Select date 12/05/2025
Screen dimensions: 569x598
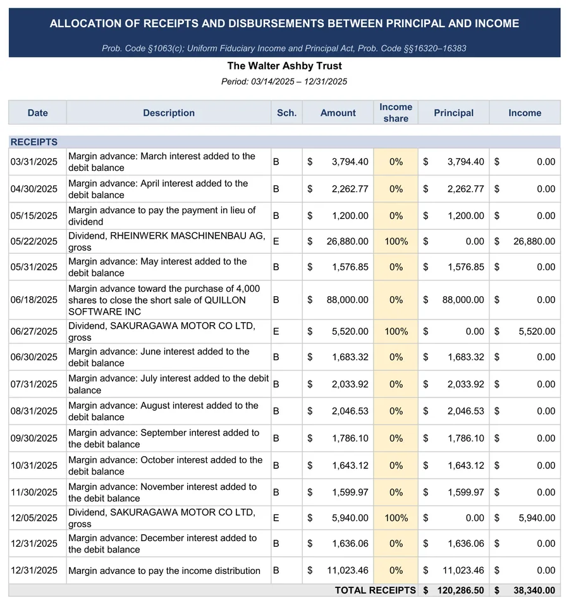click(x=34, y=518)
